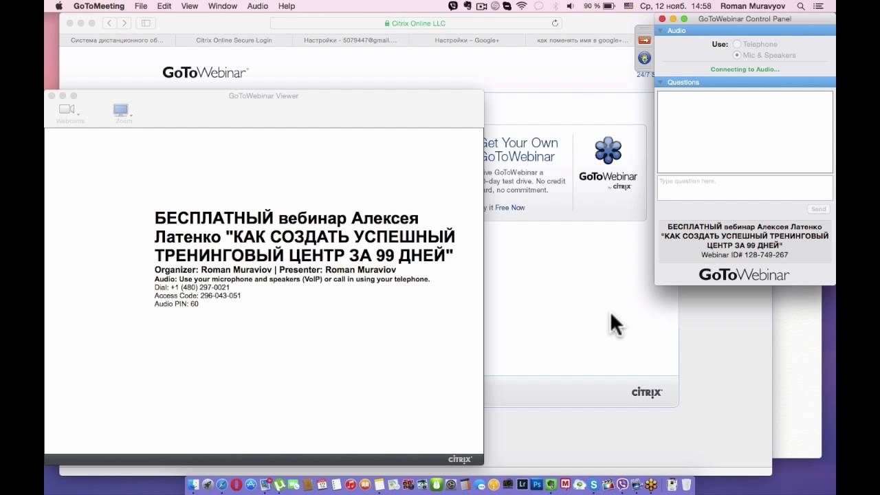The height and width of the screenshot is (495, 880).
Task: Click the Webinar ID# 128-749-267 text
Action: (x=745, y=255)
